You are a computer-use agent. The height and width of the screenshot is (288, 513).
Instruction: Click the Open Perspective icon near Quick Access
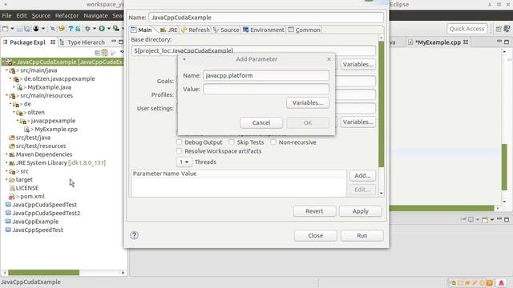click(499, 29)
